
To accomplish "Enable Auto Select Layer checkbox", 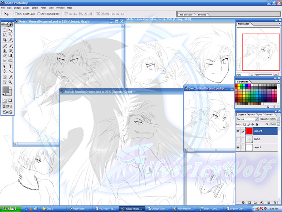I will point(16,14).
